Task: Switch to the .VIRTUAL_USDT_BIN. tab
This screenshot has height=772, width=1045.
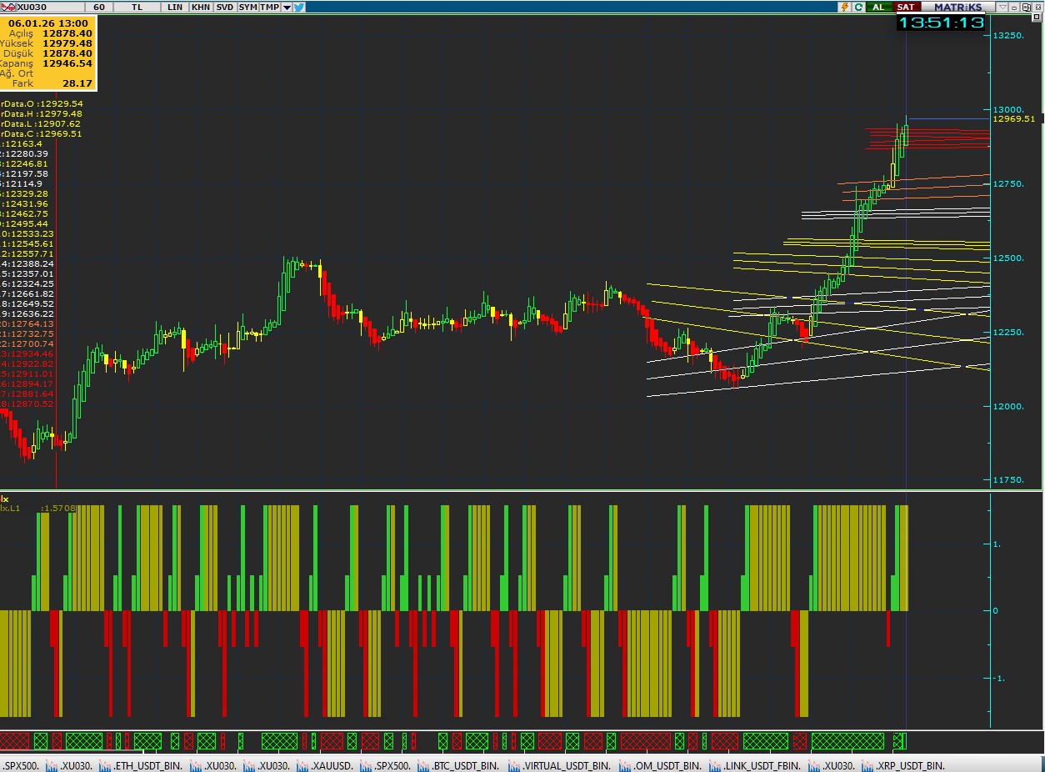Action: click(x=560, y=765)
